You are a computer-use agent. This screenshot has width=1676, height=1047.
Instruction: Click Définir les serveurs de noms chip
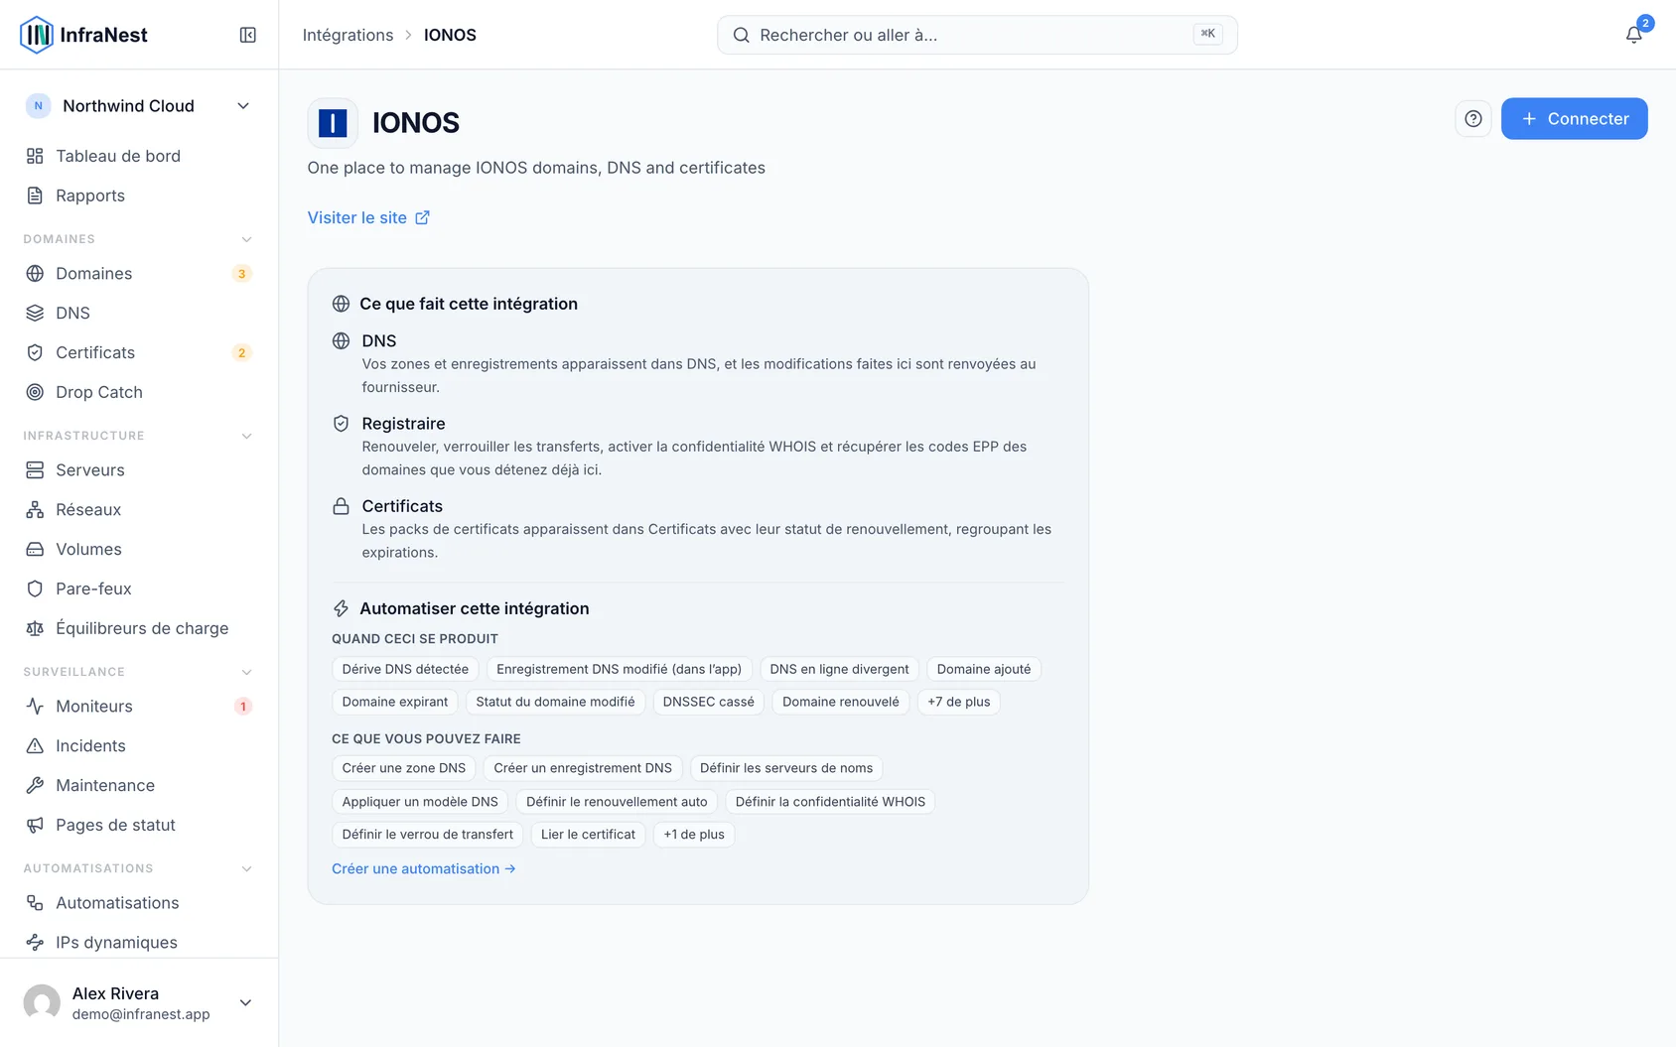tap(786, 768)
